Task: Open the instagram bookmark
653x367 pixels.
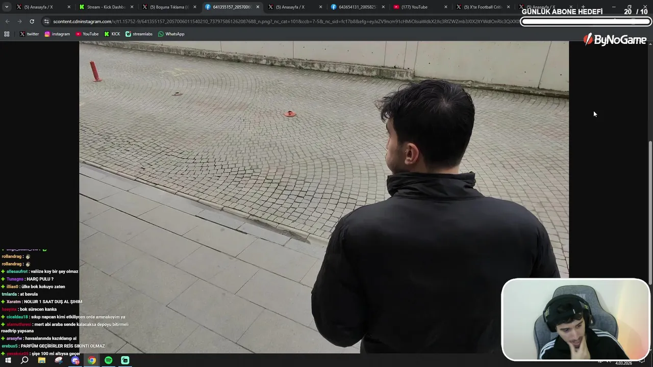Action: (x=57, y=34)
